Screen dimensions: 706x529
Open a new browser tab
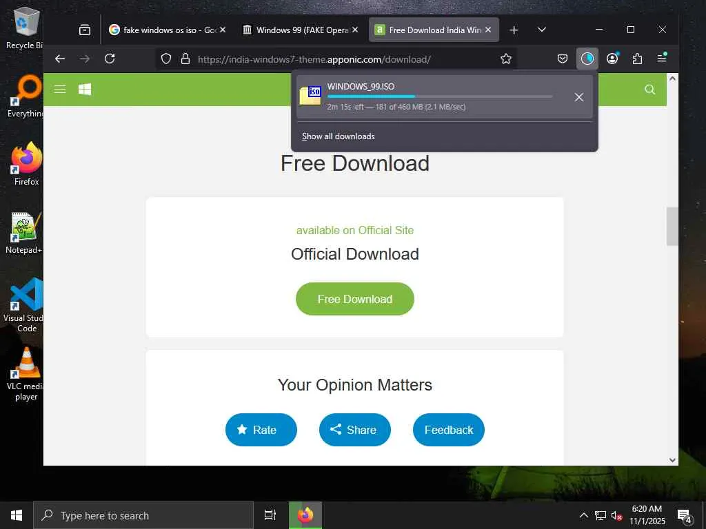(x=514, y=30)
